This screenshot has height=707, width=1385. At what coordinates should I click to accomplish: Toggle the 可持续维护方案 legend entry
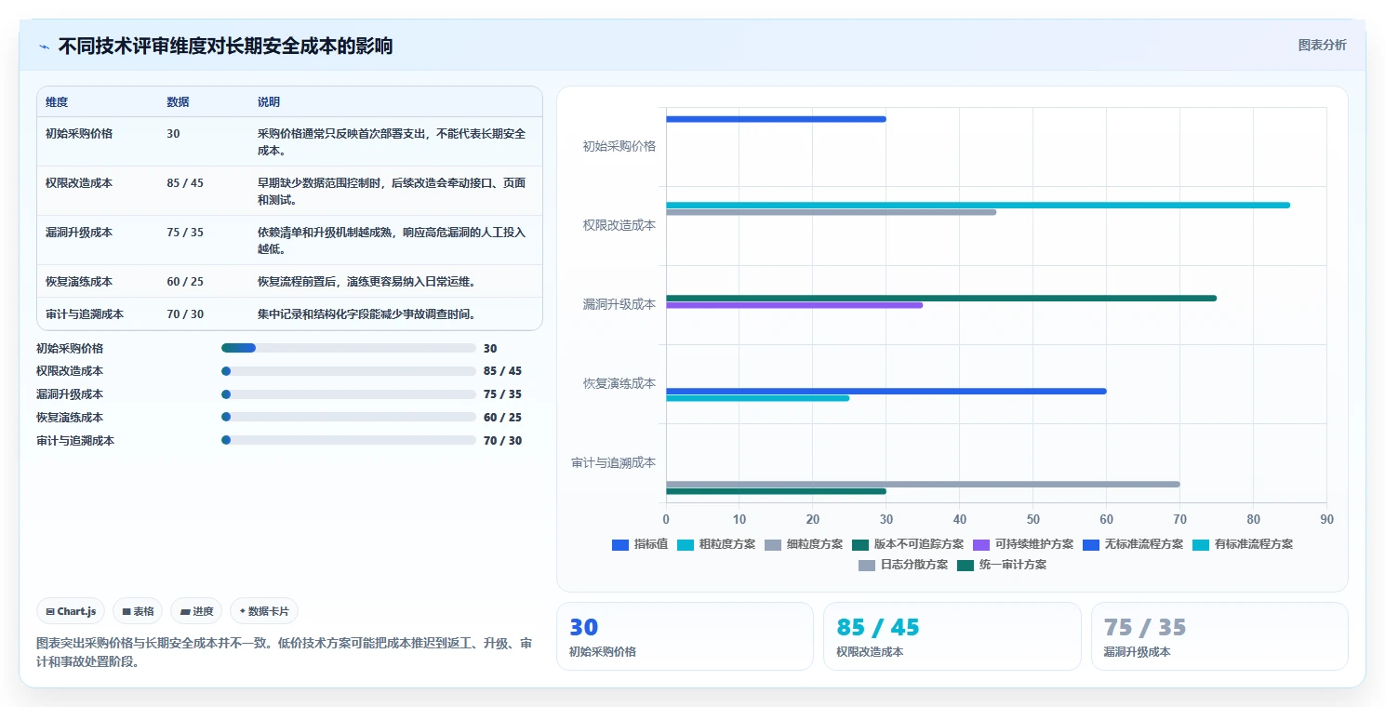[1023, 544]
